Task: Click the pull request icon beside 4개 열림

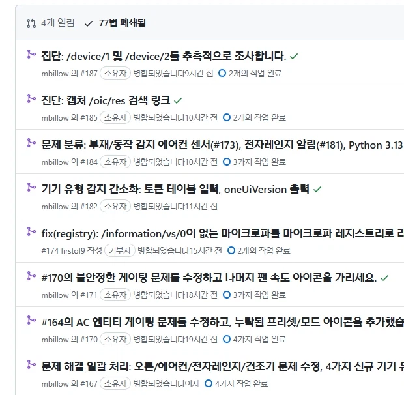Action: tap(31, 23)
